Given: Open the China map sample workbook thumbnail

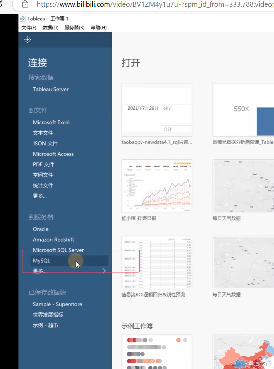Looking at the screenshot, I should point(243,352).
